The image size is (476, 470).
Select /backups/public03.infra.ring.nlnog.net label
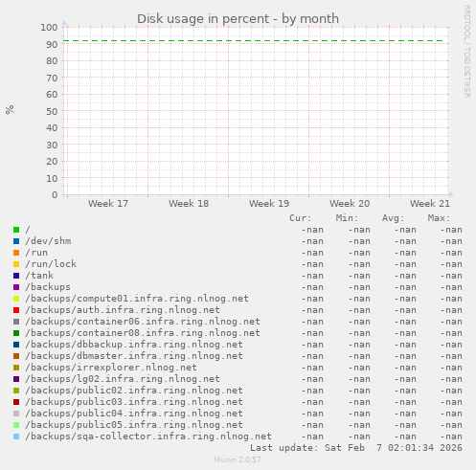point(134,402)
